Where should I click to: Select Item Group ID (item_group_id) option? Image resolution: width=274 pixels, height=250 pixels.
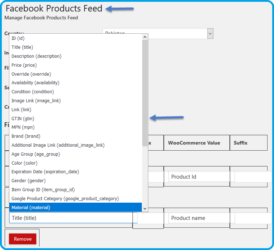click(75, 190)
